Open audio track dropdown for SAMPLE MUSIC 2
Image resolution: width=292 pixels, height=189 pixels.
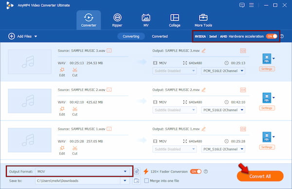click(x=223, y=110)
